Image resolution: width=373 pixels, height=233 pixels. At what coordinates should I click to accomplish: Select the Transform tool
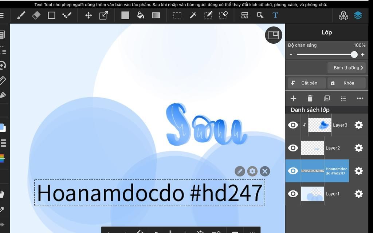104,15
